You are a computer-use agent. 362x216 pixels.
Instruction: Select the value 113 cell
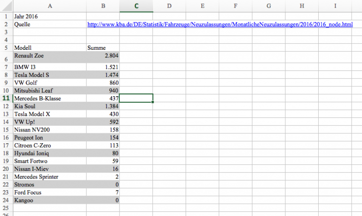pos(103,146)
